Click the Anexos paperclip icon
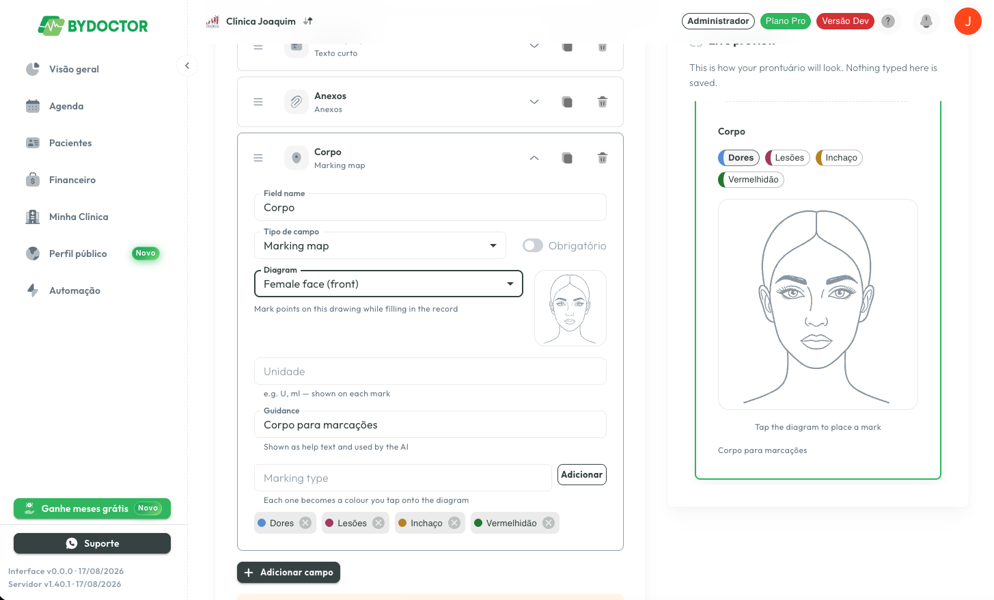The height and width of the screenshot is (600, 994). [x=296, y=102]
